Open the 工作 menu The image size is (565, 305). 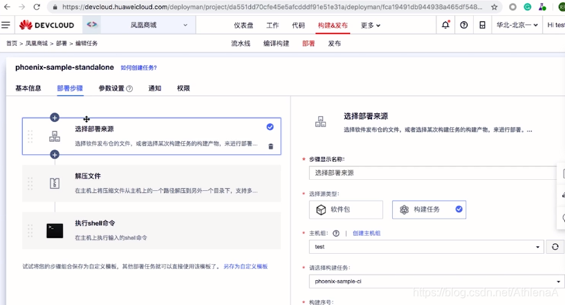pyautogui.click(x=272, y=25)
